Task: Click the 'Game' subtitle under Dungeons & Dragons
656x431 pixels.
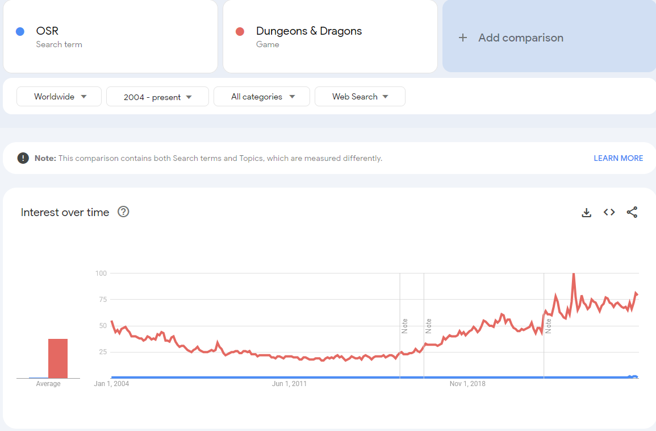Action: click(268, 44)
